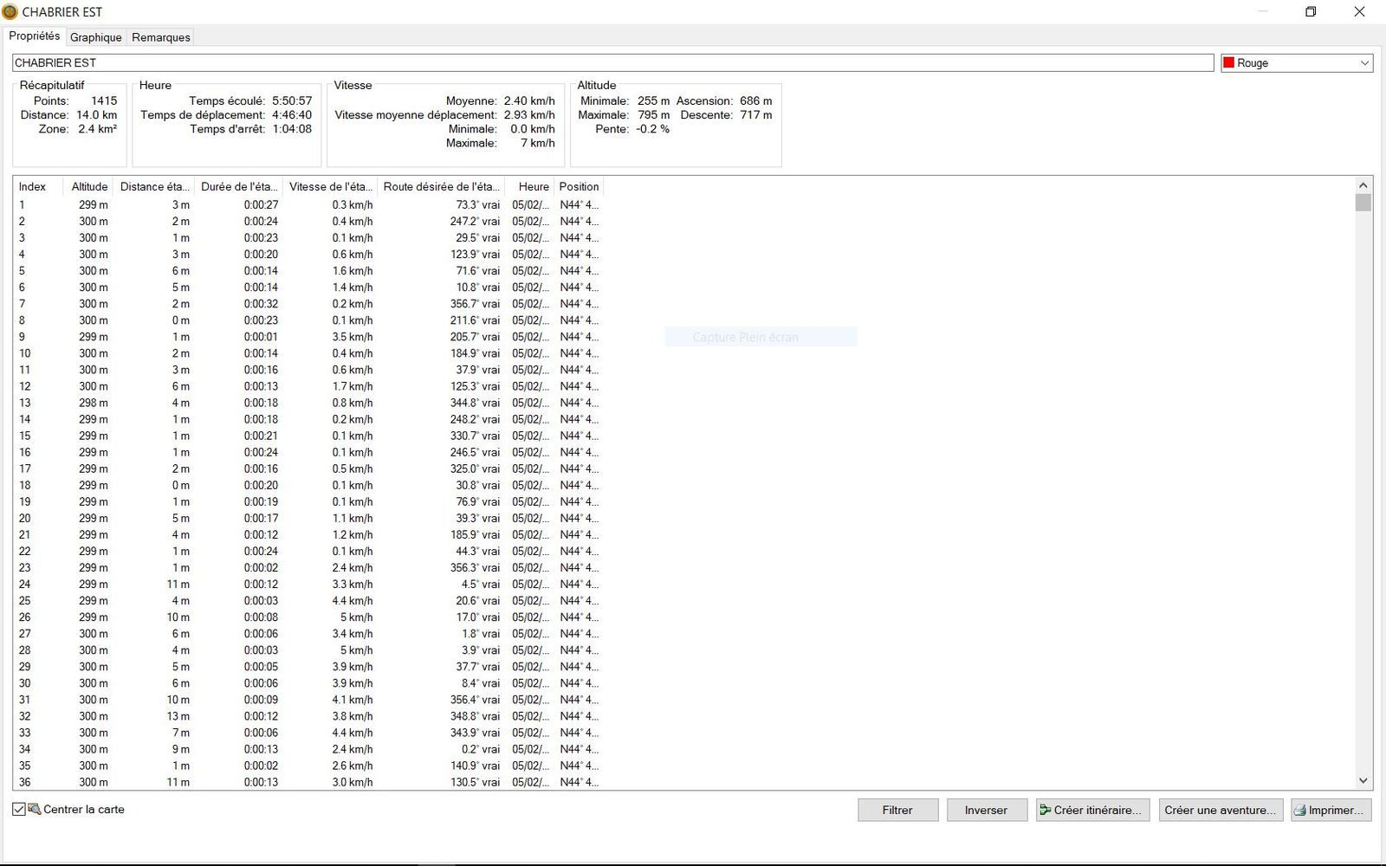Click the route icon on Créer itinéraire

[x=1046, y=810]
